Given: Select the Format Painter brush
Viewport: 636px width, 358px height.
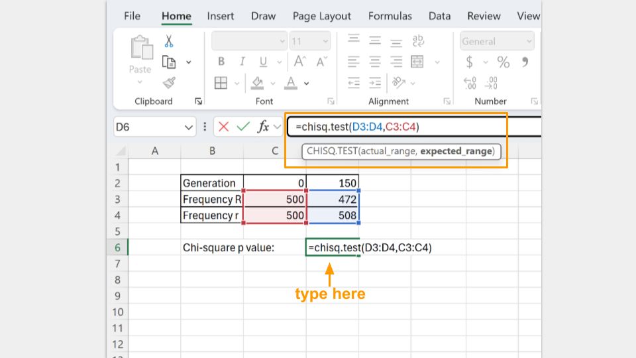Looking at the screenshot, I should 169,83.
